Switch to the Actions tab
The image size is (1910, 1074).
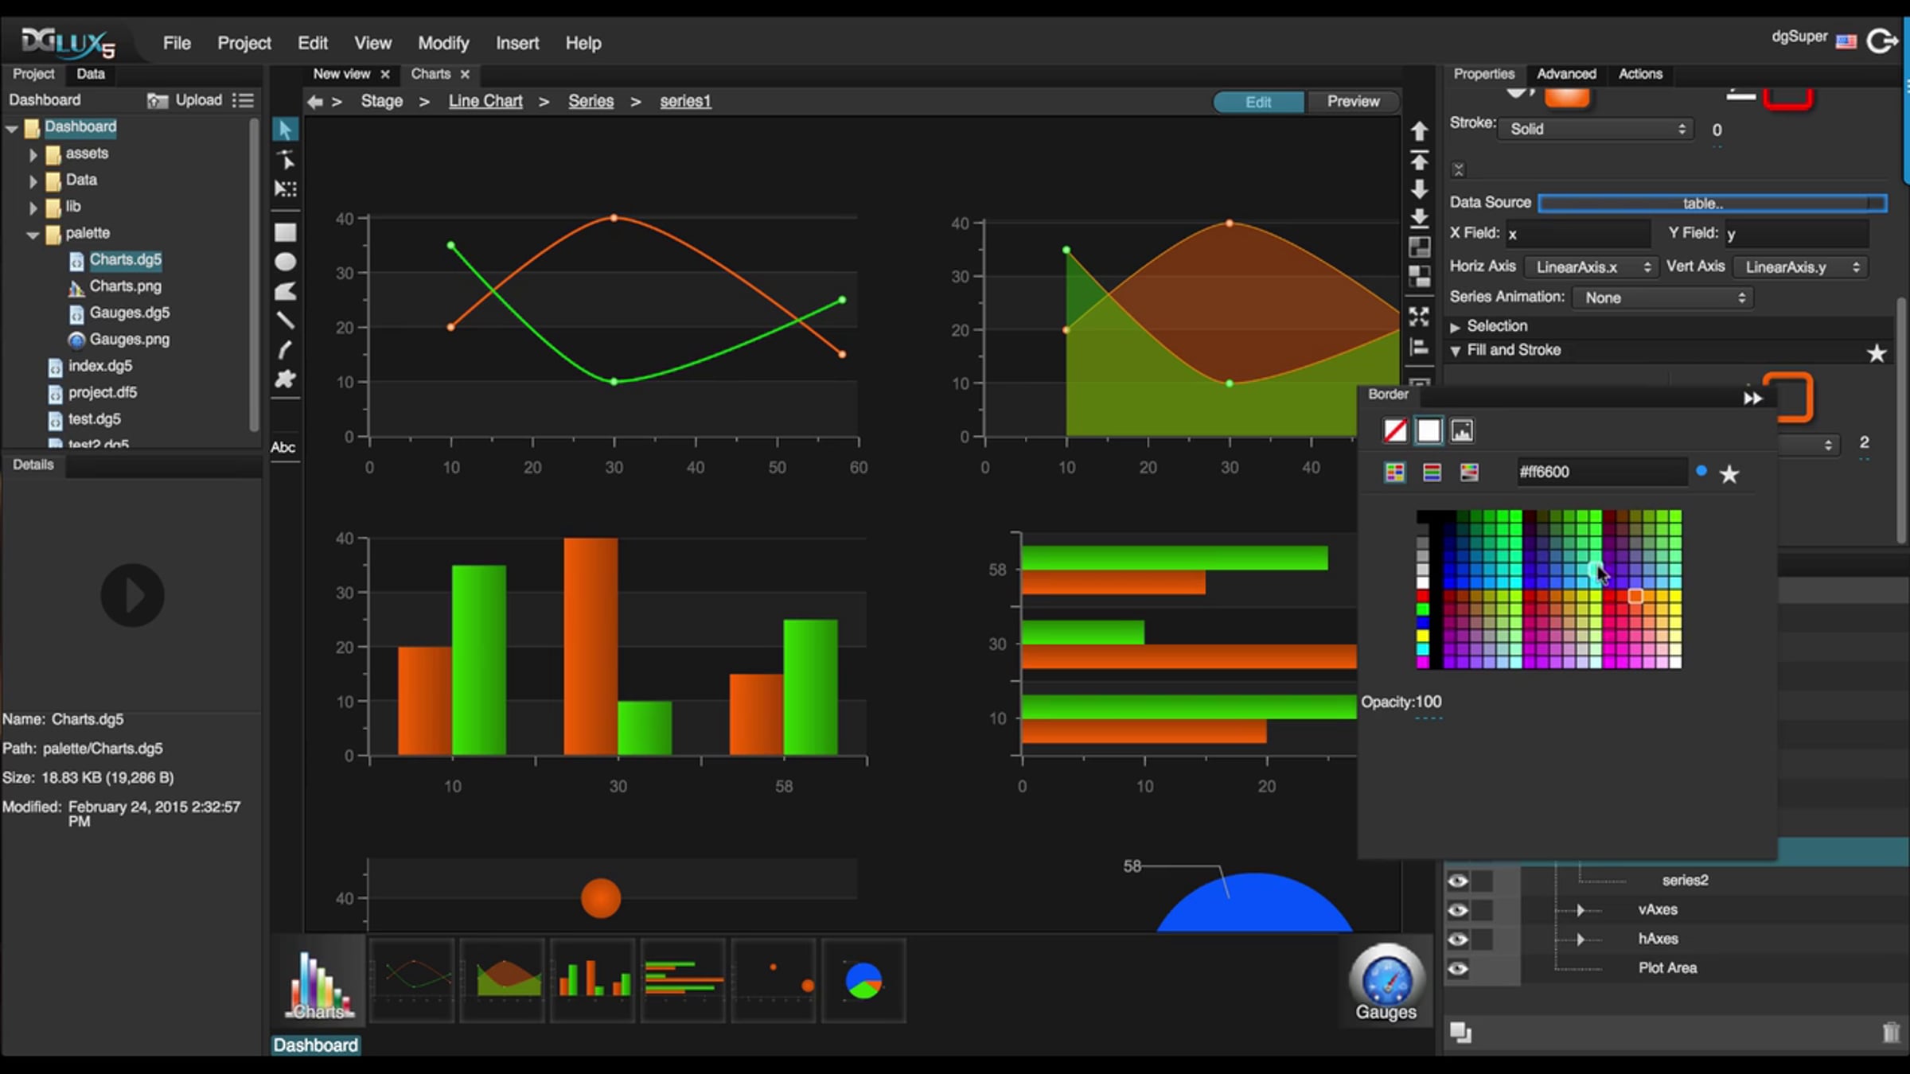click(1640, 74)
